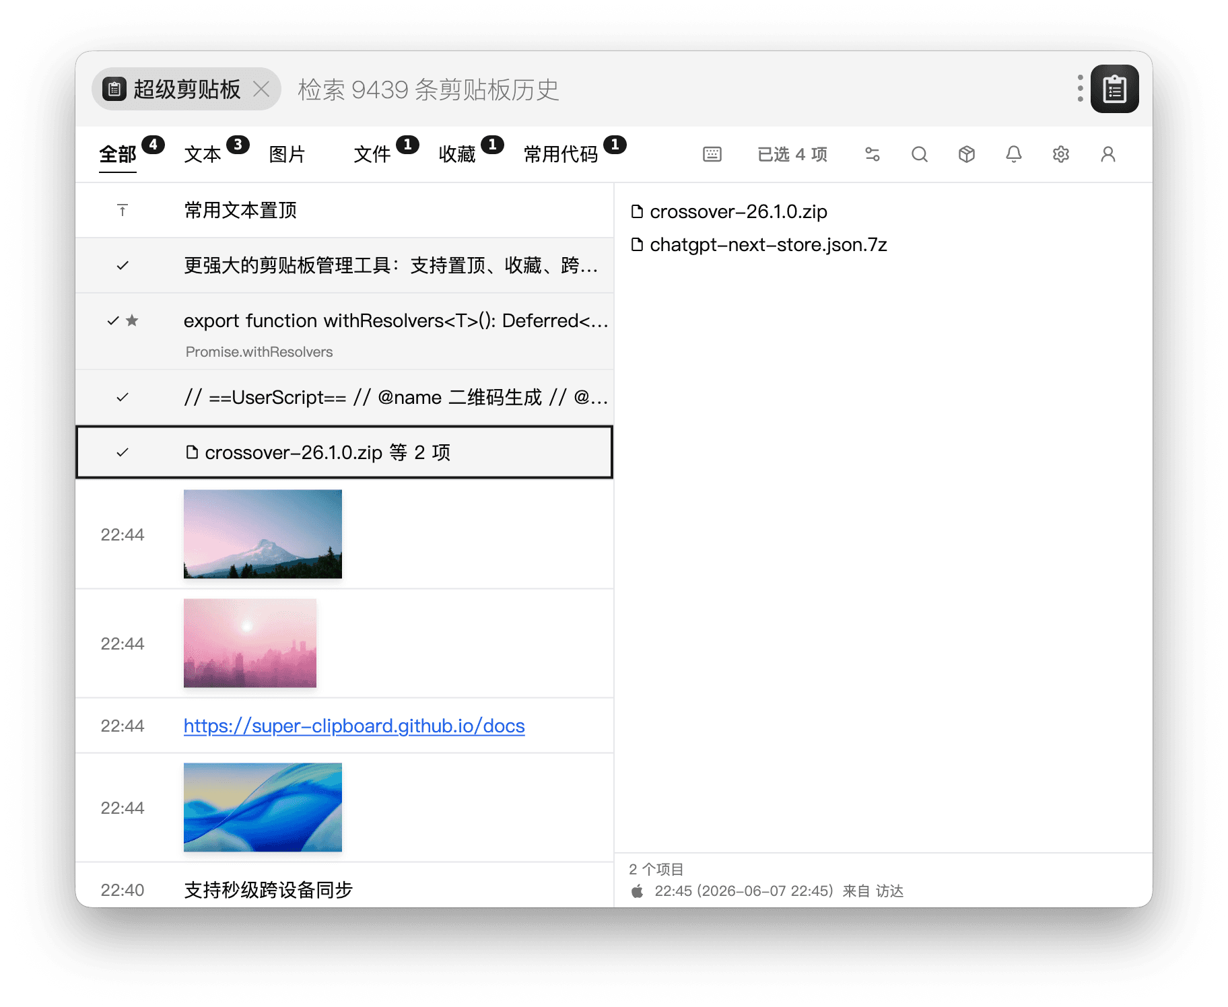The height and width of the screenshot is (1007, 1228).
Task: Switch to the 文件 tab
Action: point(372,155)
